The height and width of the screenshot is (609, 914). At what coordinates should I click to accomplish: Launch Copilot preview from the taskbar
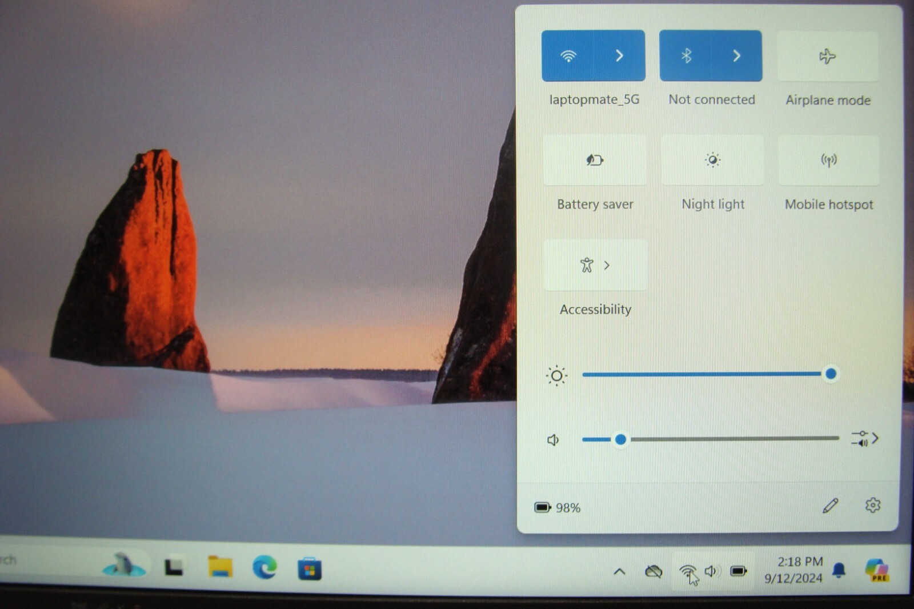[877, 570]
